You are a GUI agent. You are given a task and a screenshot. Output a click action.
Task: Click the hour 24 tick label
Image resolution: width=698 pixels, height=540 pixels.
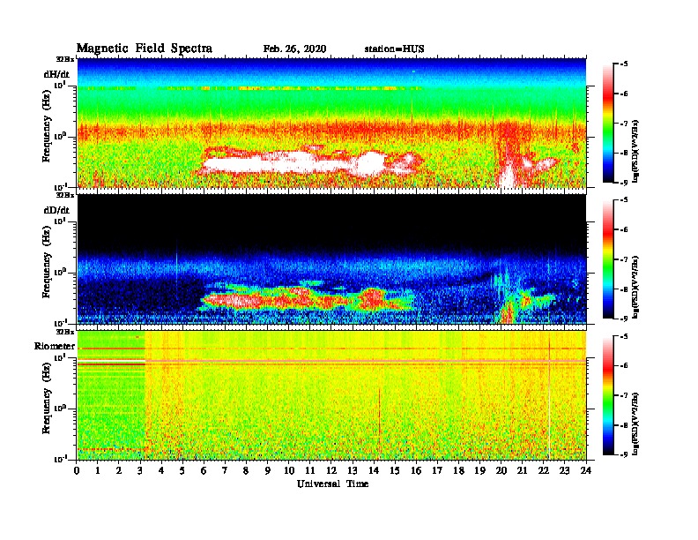(586, 470)
